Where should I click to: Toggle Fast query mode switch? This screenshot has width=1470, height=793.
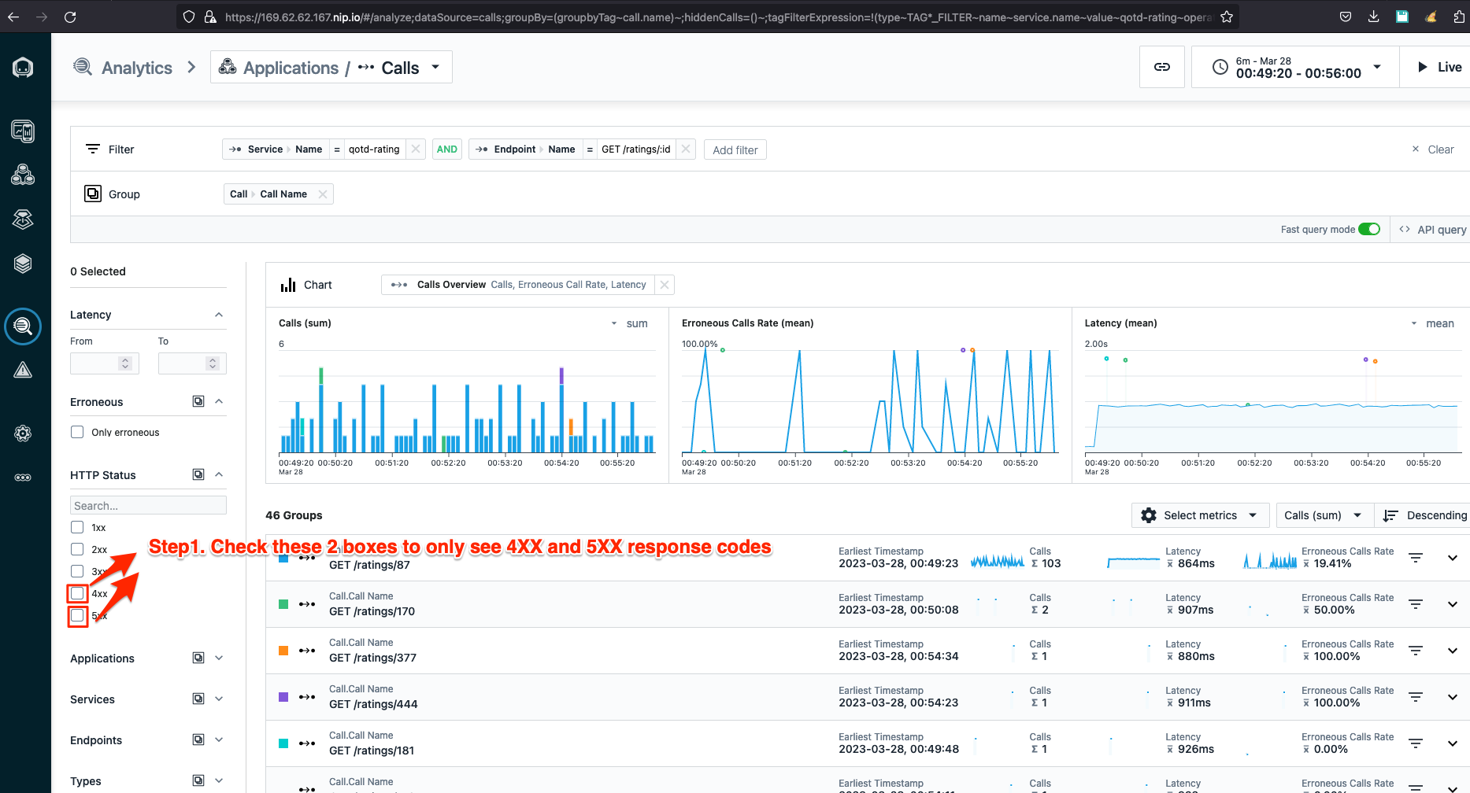tap(1369, 229)
